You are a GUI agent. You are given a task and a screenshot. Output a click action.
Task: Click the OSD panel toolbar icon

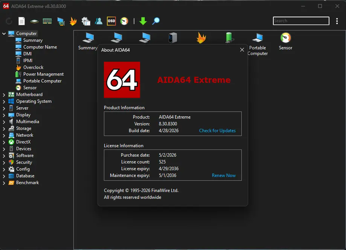coord(111,21)
